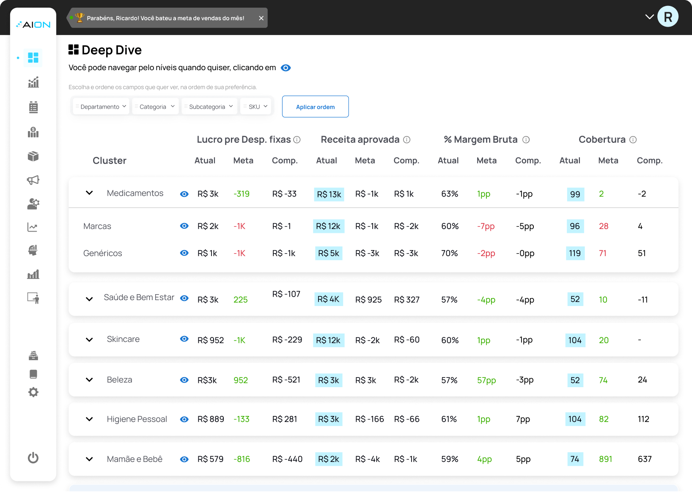Image resolution: width=692 pixels, height=492 pixels.
Task: Click the highlighted R$ 13k Receita value
Action: point(329,194)
